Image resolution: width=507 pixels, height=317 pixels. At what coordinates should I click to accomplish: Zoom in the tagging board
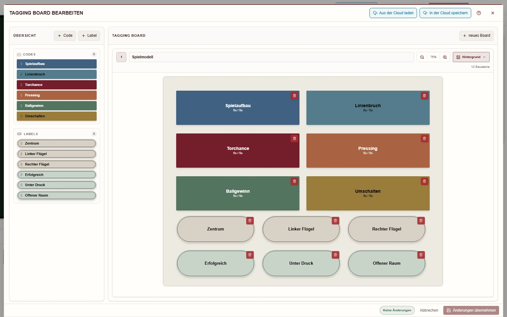point(445,57)
